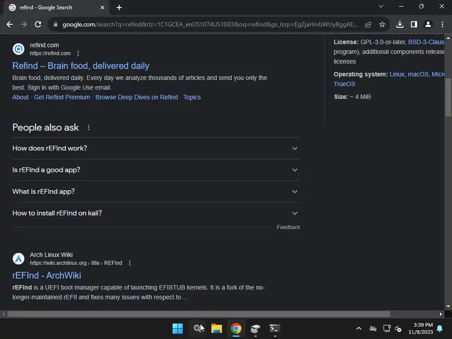The height and width of the screenshot is (339, 452).
Task: Open TrueOS link in knowledge panel
Action: (344, 84)
